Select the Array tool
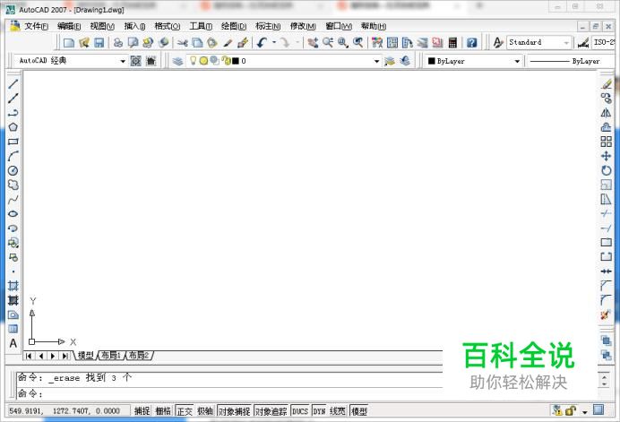The width and height of the screenshot is (620, 422). 606,142
